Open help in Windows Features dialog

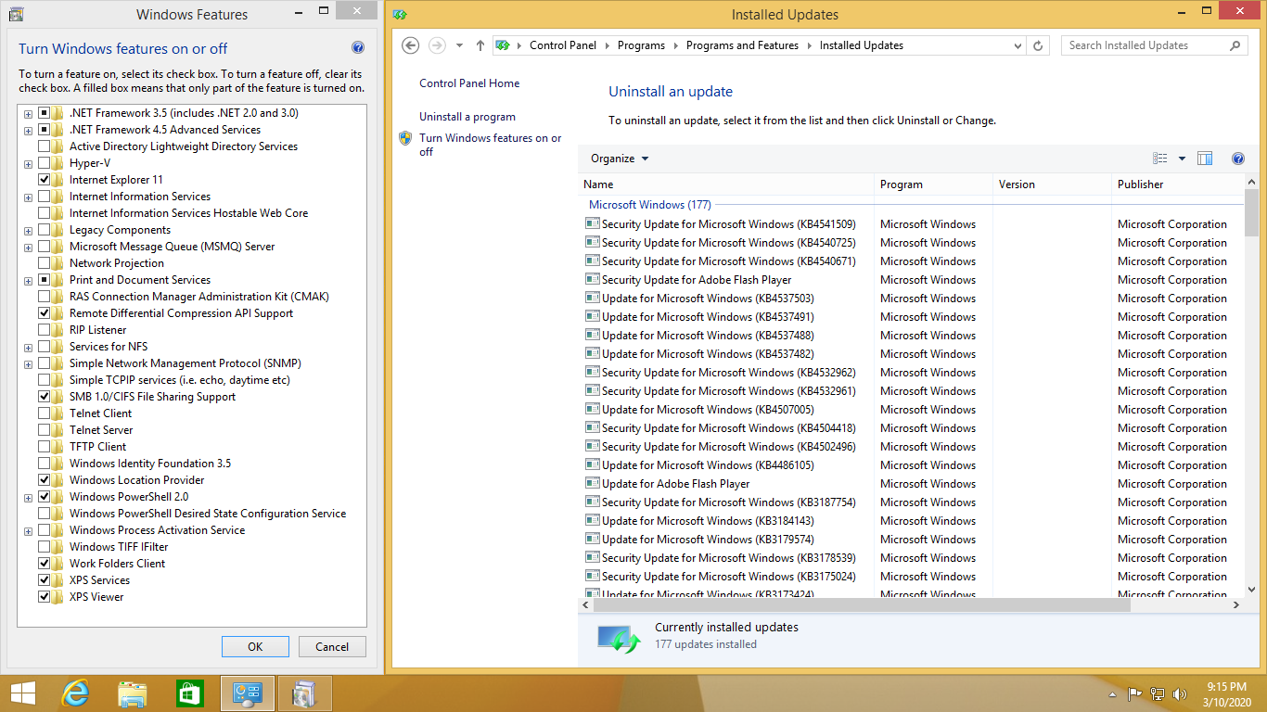click(x=358, y=48)
